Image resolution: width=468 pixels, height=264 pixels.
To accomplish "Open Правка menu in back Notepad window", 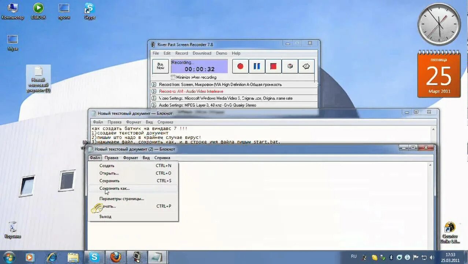I will (115, 122).
